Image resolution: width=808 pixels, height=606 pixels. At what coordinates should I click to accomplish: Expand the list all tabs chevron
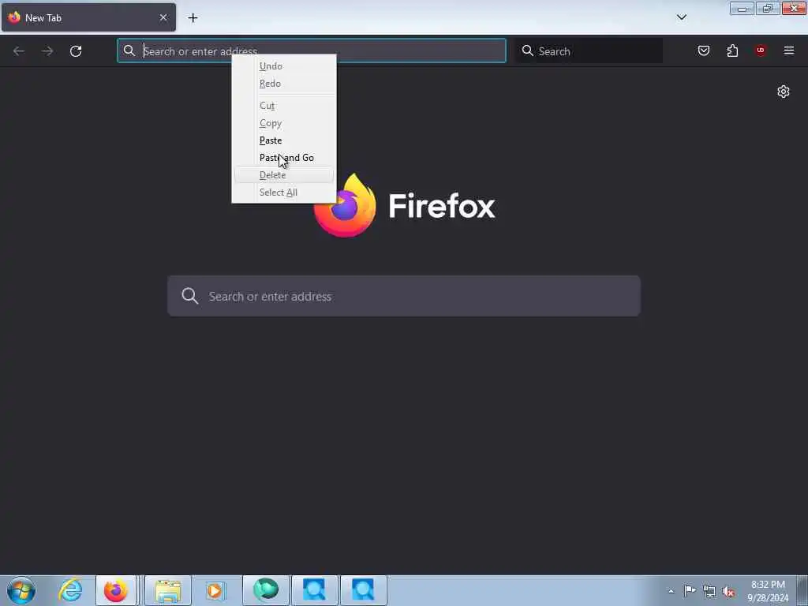[681, 17]
